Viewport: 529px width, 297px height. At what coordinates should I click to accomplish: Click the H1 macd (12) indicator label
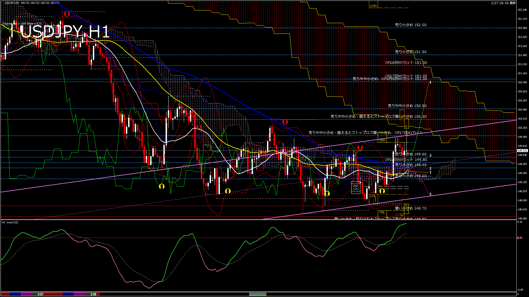pyautogui.click(x=10, y=222)
